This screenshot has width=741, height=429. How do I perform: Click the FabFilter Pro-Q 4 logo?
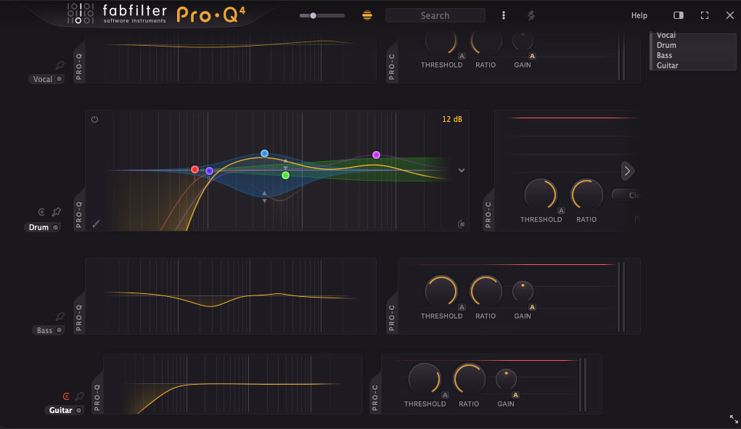click(157, 15)
